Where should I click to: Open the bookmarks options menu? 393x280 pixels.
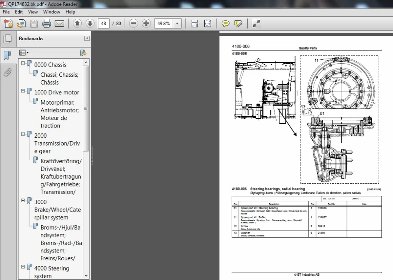click(24, 53)
